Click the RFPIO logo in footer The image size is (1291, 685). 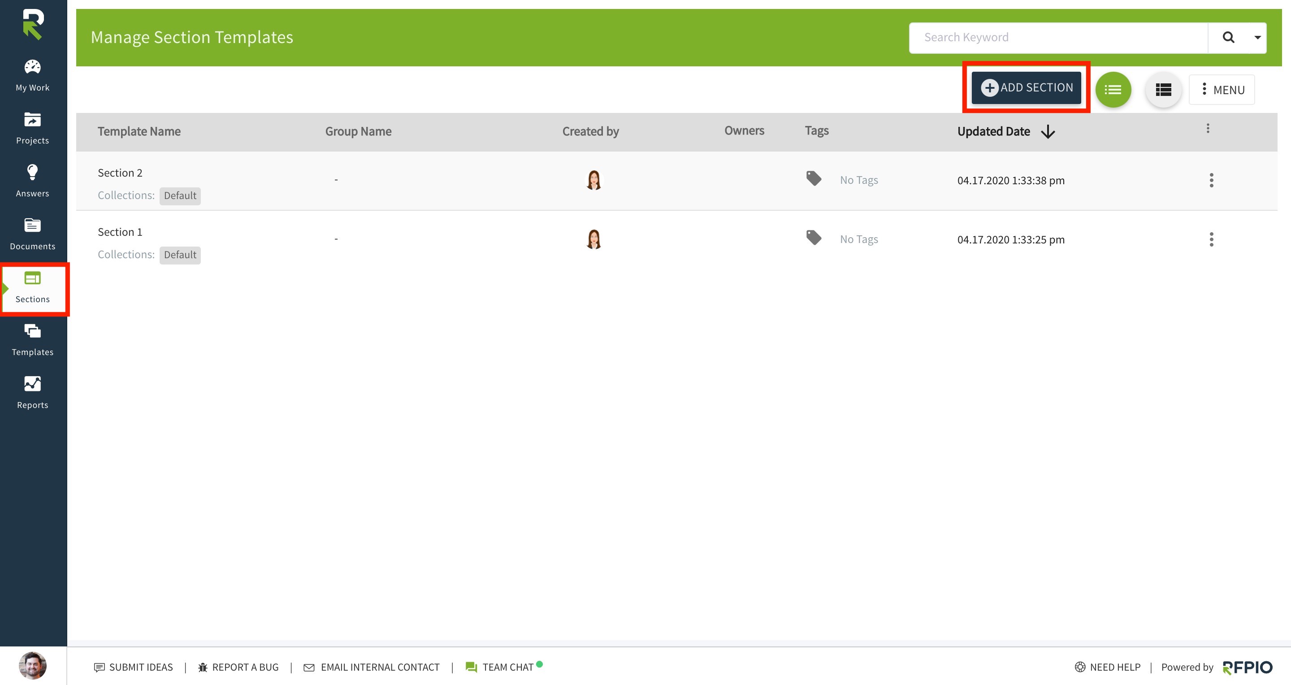1247,668
